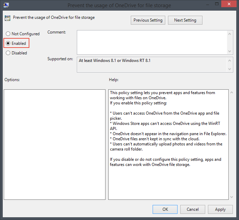Click the empty Options list pane
This screenshot has width=239, height=220.
55,144
